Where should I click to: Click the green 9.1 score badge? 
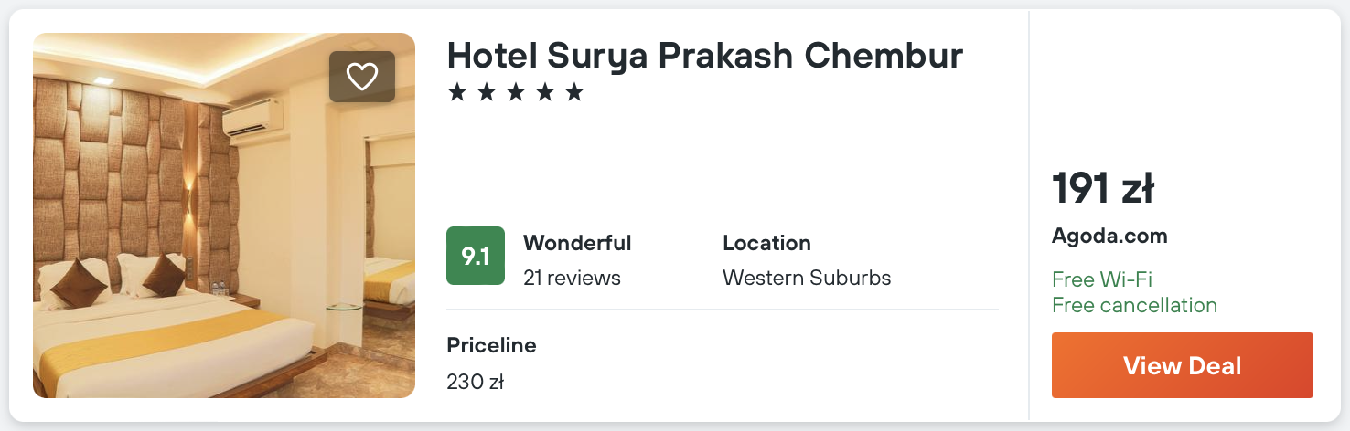(476, 256)
